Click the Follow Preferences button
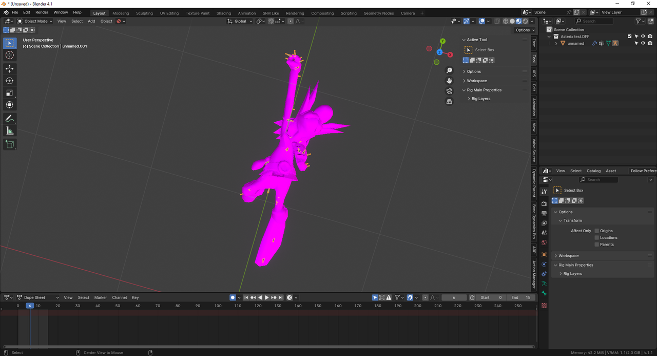The image size is (657, 356). (x=644, y=171)
